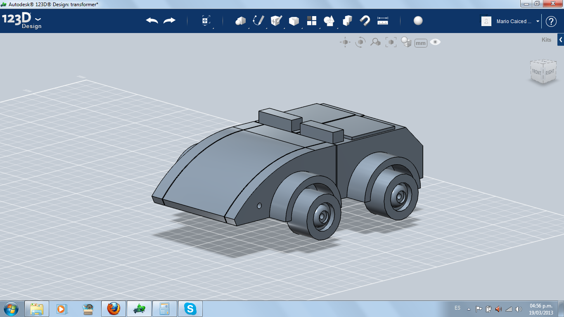The image size is (564, 317).
Task: Click the 123D Design taskbar button
Action: click(x=139, y=309)
